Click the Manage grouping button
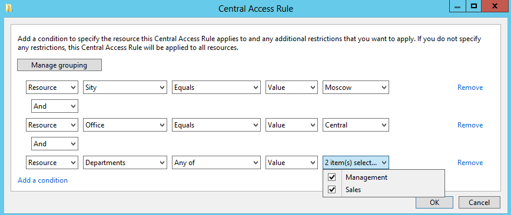Image resolution: width=511 pixels, height=215 pixels. [59, 65]
